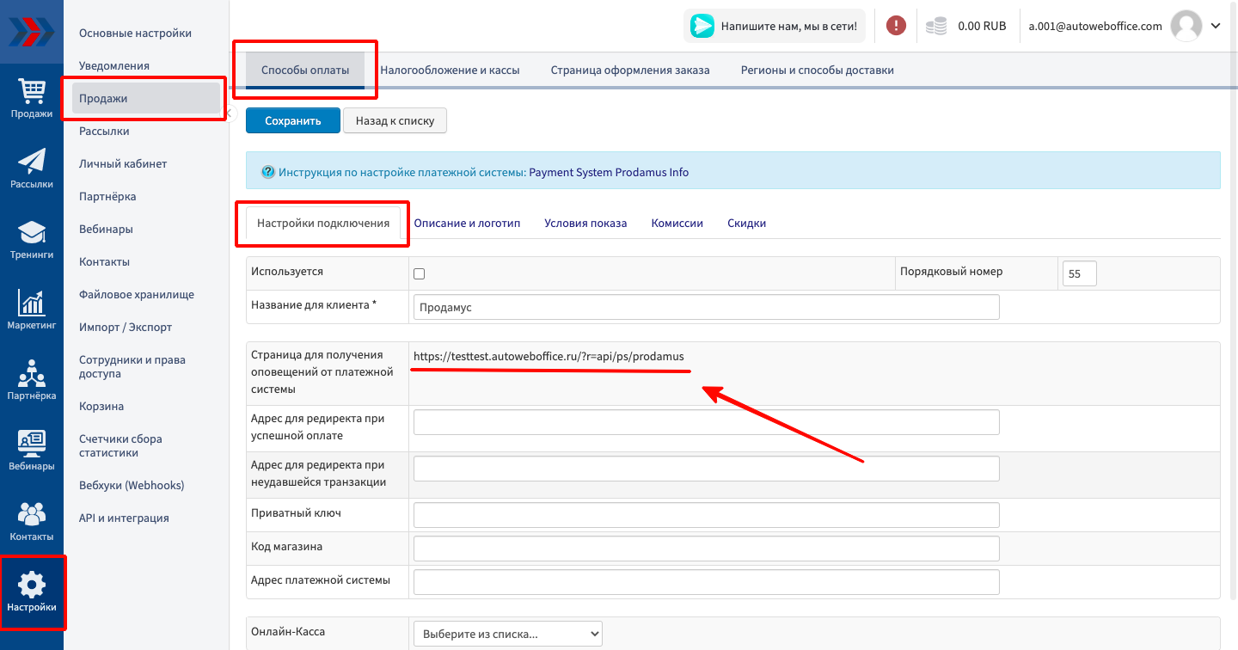Switch to Налогообложение и кассы tab
The image size is (1238, 650).
pos(450,71)
